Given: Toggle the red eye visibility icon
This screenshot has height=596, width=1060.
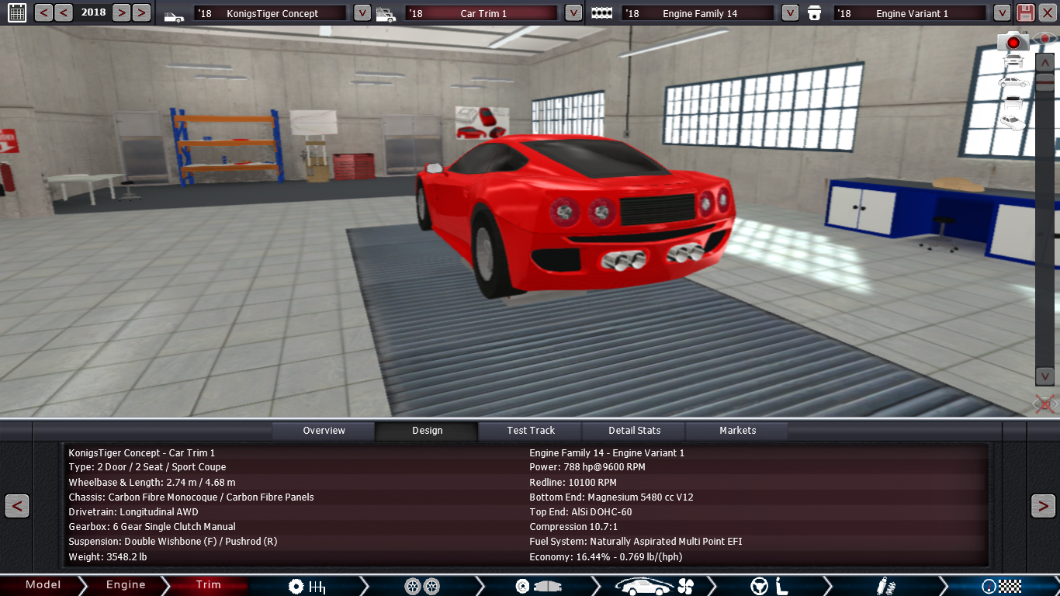Looking at the screenshot, I should (1046, 38).
